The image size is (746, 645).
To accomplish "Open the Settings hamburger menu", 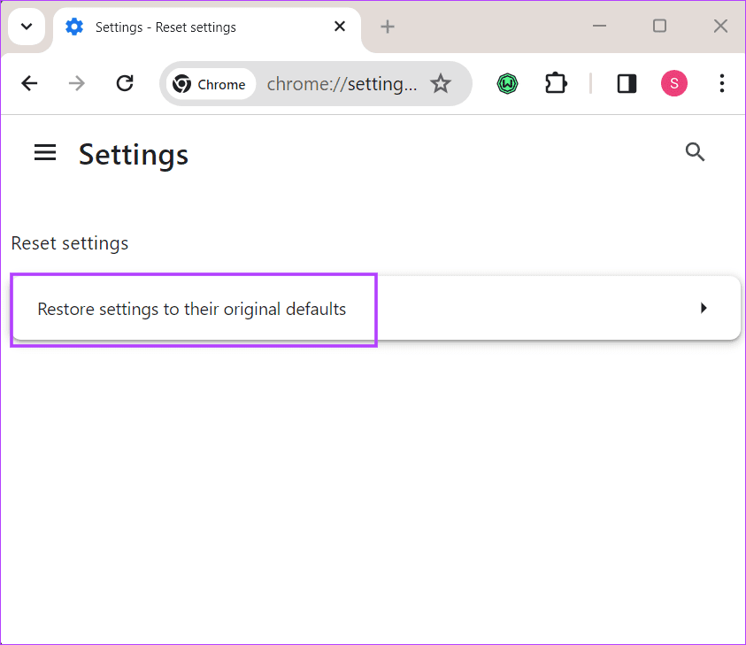I will coord(45,152).
